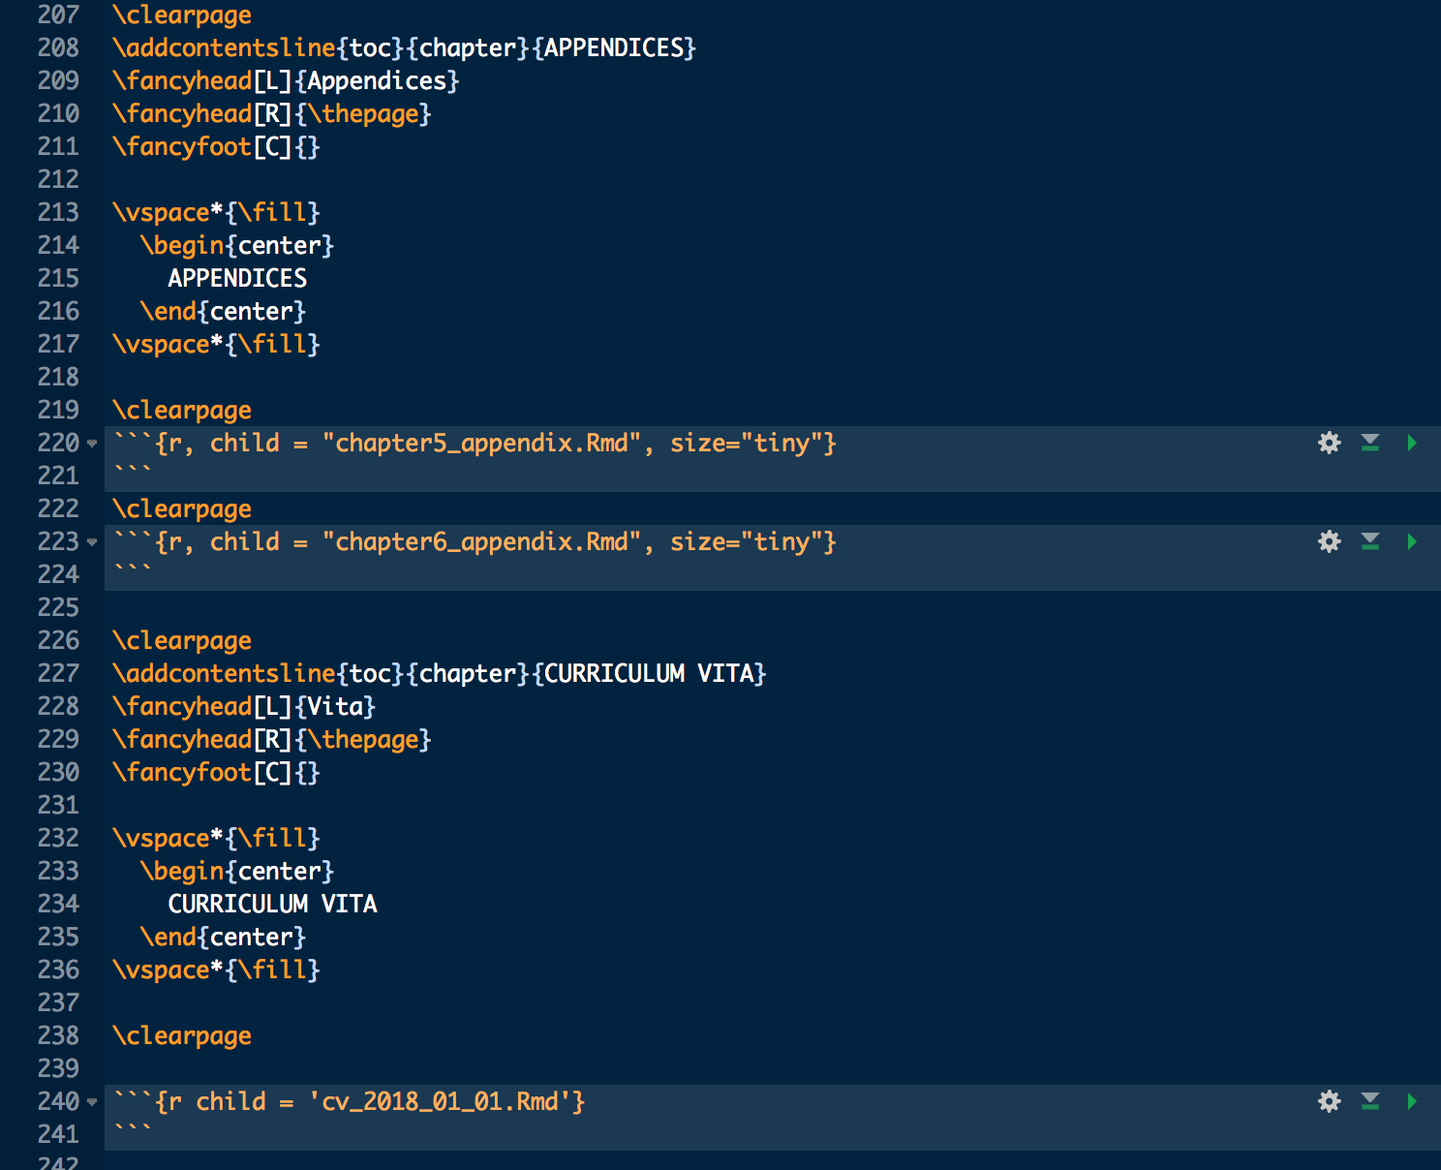Run all chunks above chapter6_appendix chunk
Screen dimensions: 1441x1170
tap(1370, 541)
